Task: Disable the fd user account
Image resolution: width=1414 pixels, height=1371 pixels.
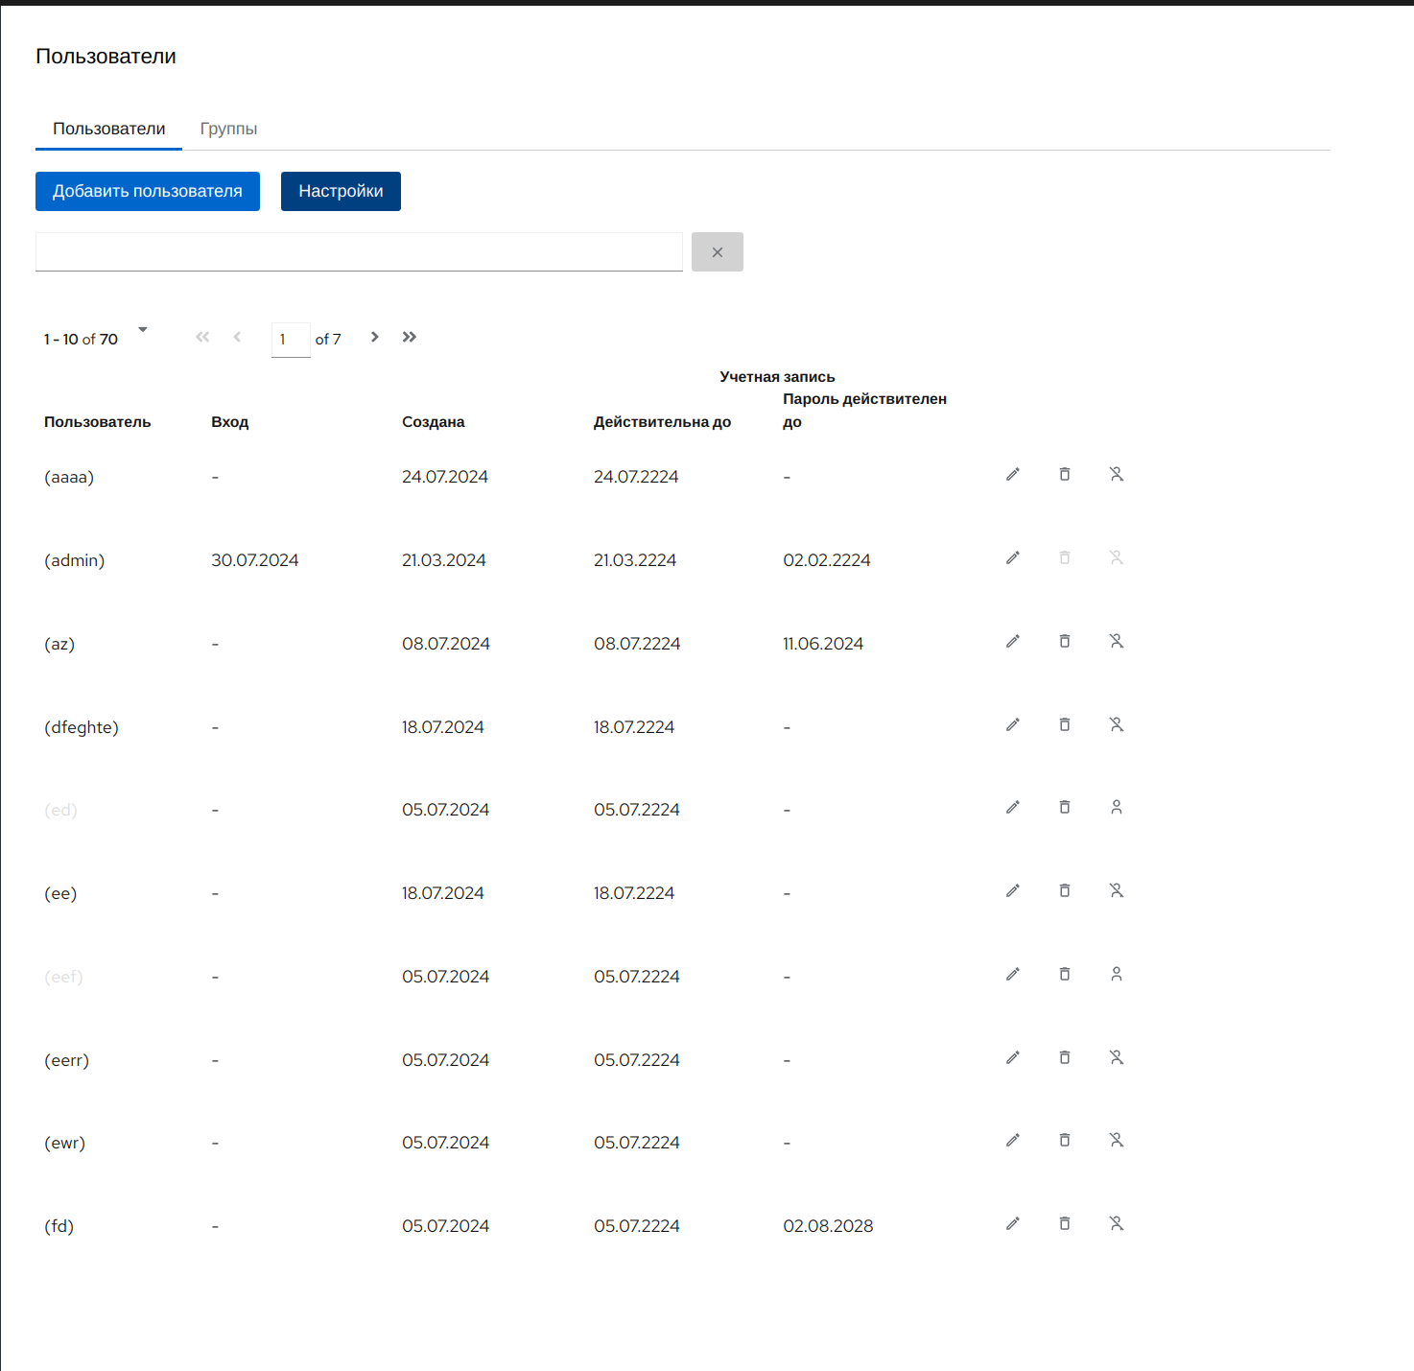Action: tap(1116, 1223)
